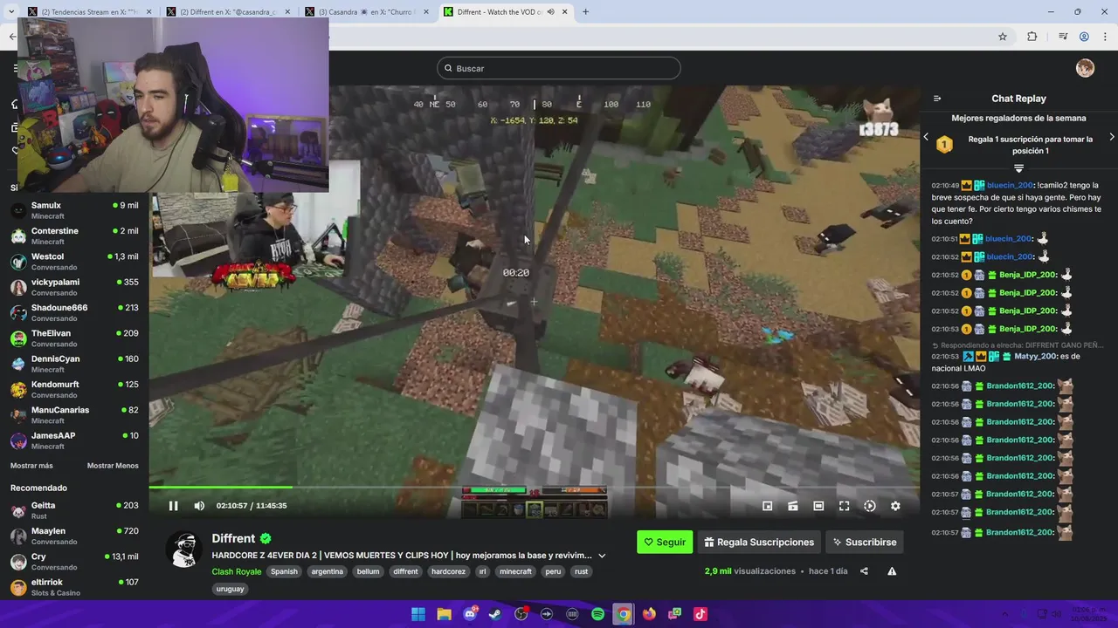
Task: Click bluecin_200 username in chat
Action: [1010, 185]
